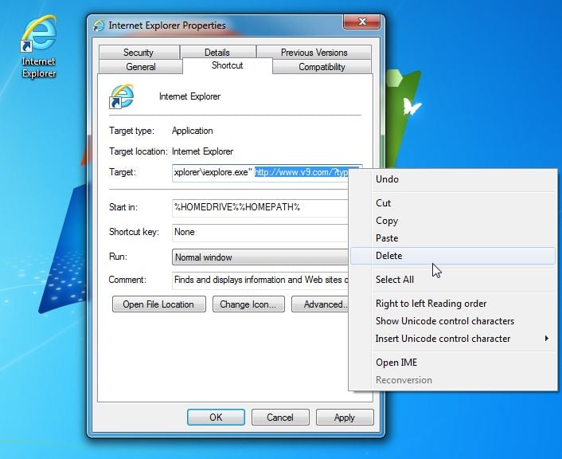Click the Internet Explorer name text in dialog
Image resolution: width=562 pixels, height=459 pixels.
click(x=189, y=96)
